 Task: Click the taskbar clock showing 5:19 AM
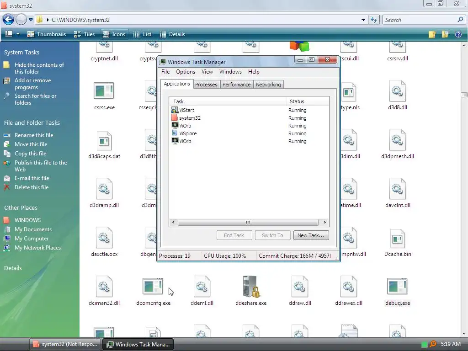[x=450, y=344]
